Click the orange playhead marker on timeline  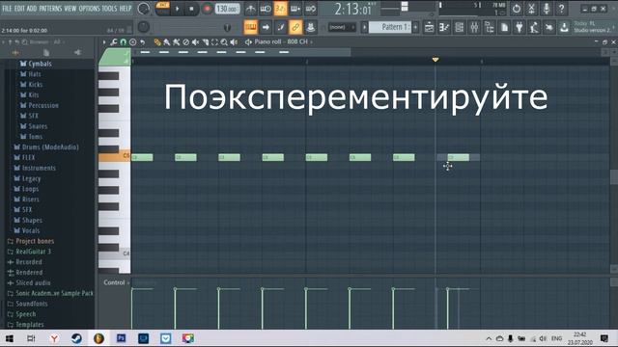pyautogui.click(x=435, y=60)
